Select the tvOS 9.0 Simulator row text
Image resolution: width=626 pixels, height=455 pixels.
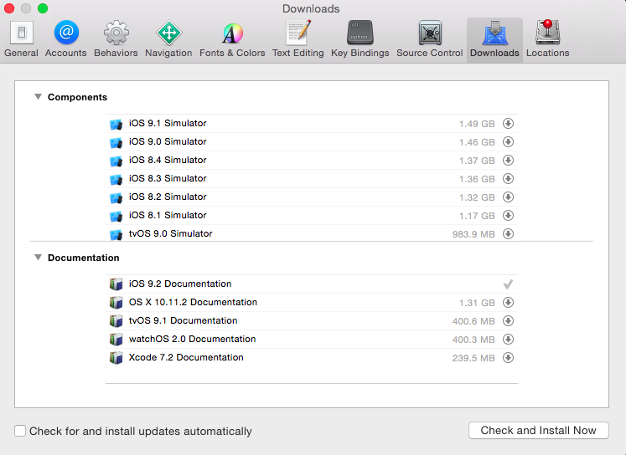170,233
